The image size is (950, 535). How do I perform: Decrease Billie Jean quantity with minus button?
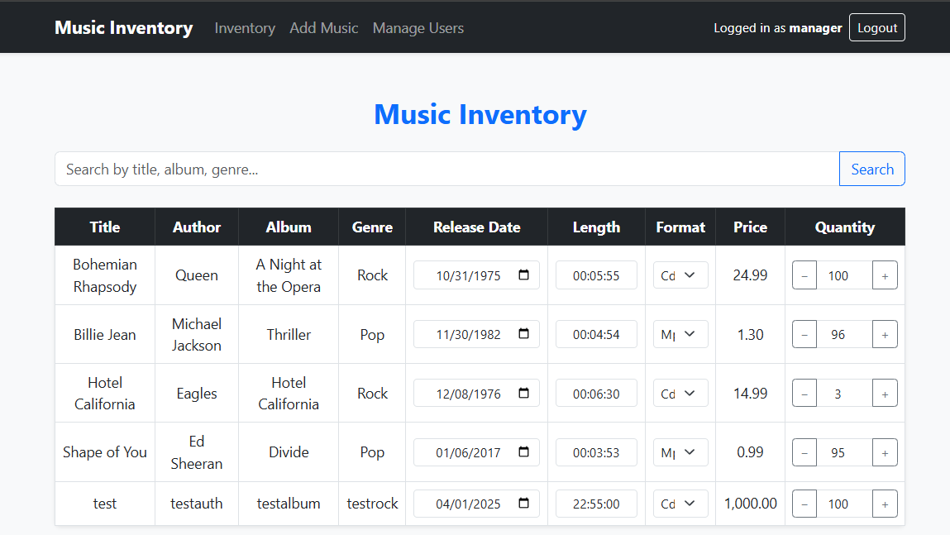pyautogui.click(x=804, y=335)
